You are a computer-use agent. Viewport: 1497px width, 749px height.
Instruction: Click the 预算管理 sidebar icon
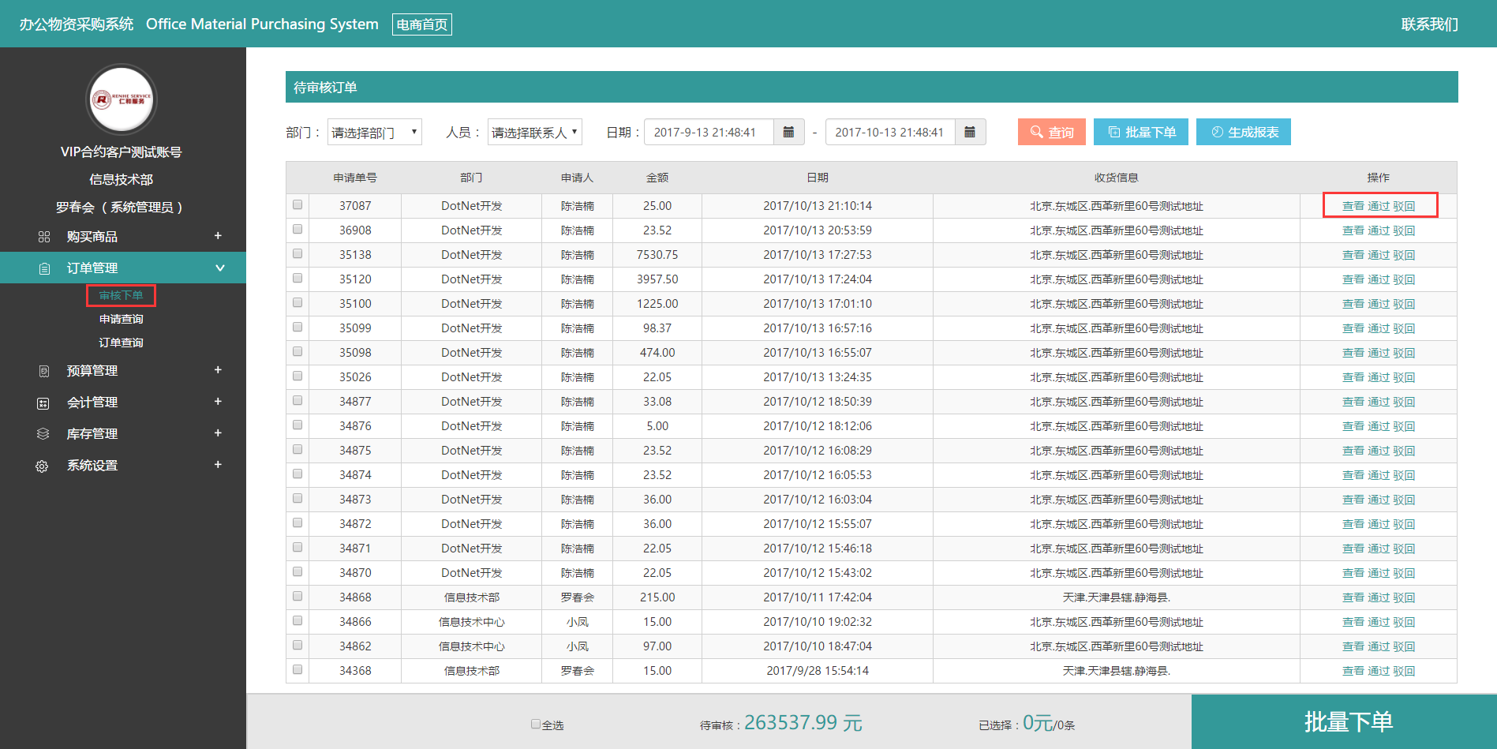tap(44, 371)
